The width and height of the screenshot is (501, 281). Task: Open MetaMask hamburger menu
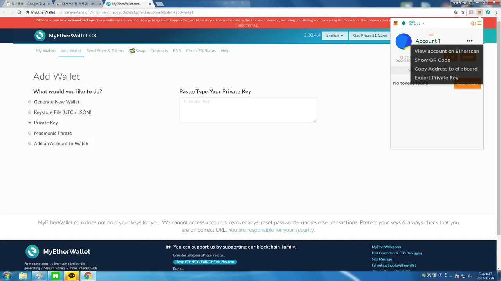click(x=479, y=23)
